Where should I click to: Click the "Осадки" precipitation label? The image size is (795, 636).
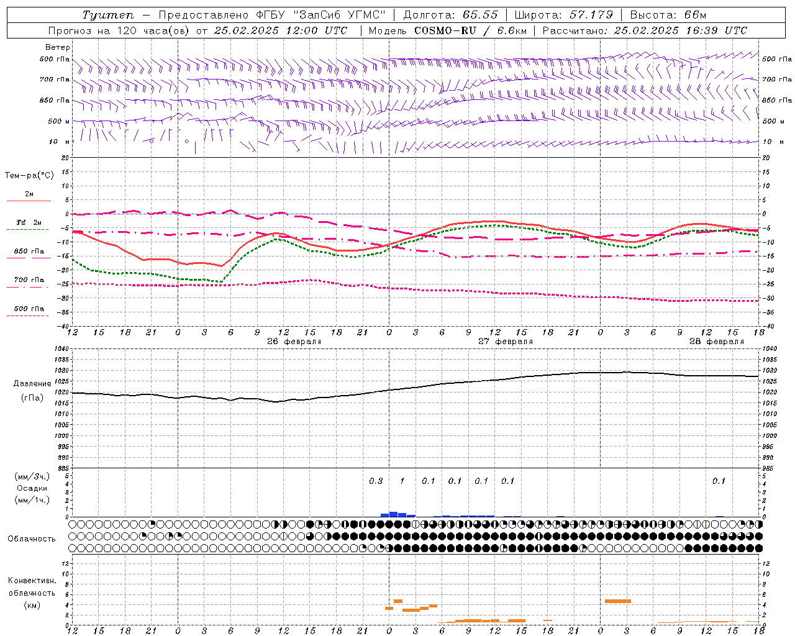[32, 488]
